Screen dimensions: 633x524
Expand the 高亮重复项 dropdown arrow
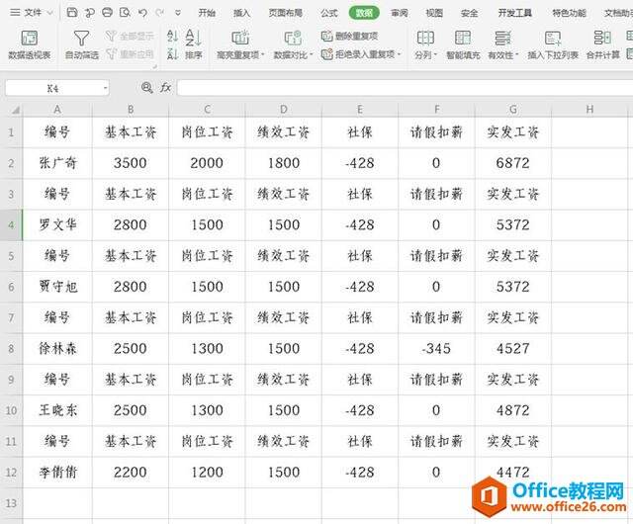click(x=263, y=54)
